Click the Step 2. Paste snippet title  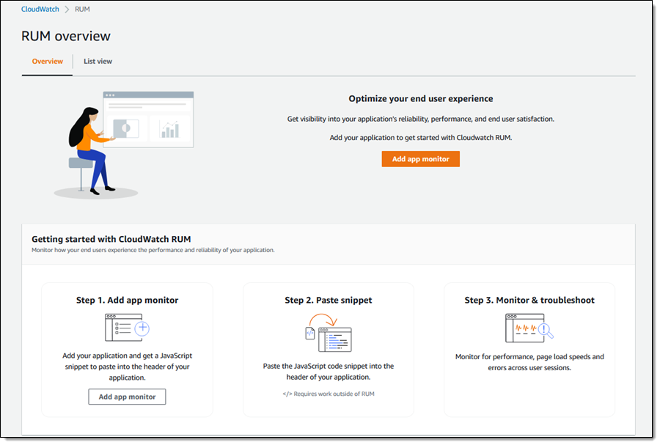coord(329,300)
